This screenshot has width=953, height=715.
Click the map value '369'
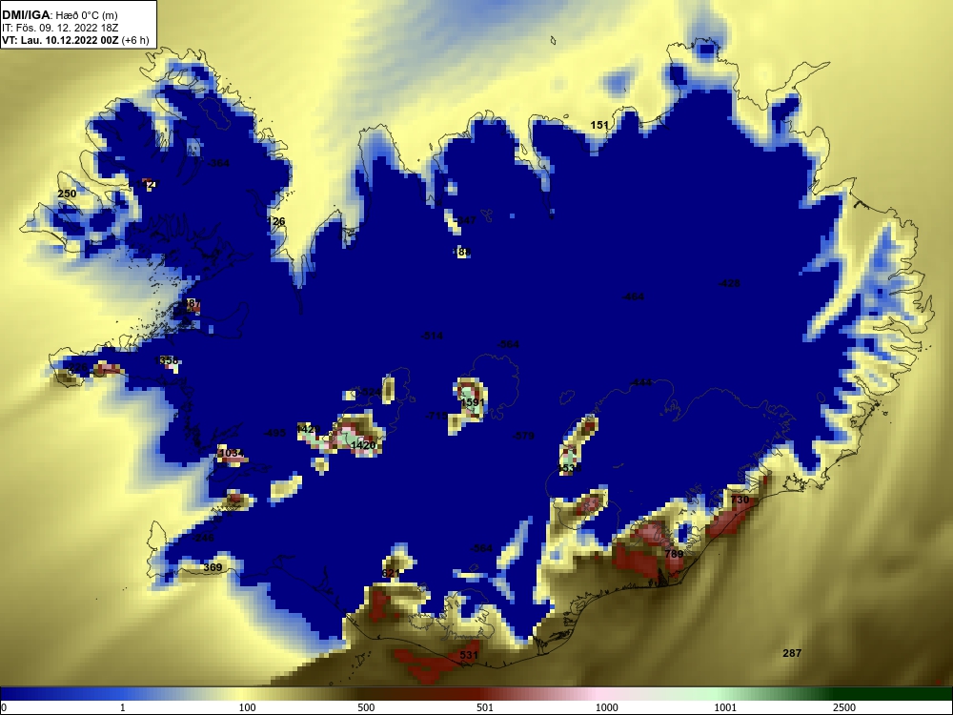213,568
